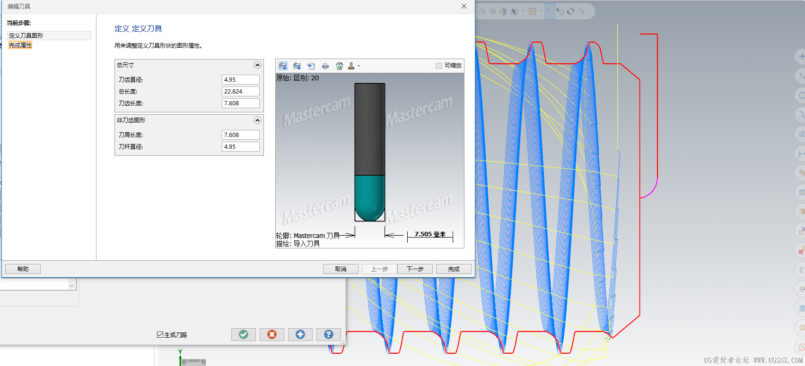805x366 pixels.
Task: Click the tool holder stamp icon
Action: 351,66
